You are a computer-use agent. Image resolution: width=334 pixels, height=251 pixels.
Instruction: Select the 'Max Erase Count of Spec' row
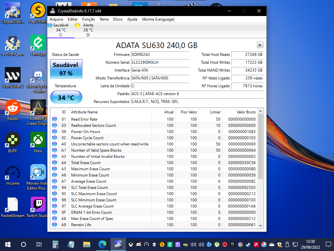tap(154, 219)
